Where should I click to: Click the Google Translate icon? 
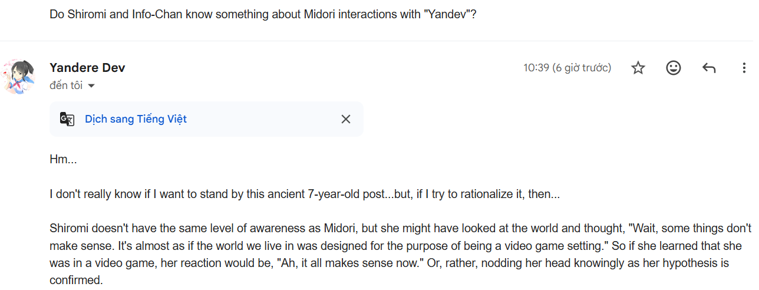[67, 119]
